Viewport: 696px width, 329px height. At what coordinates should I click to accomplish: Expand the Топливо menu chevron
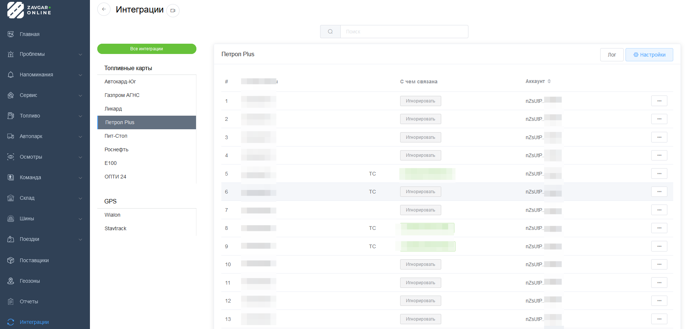point(80,116)
